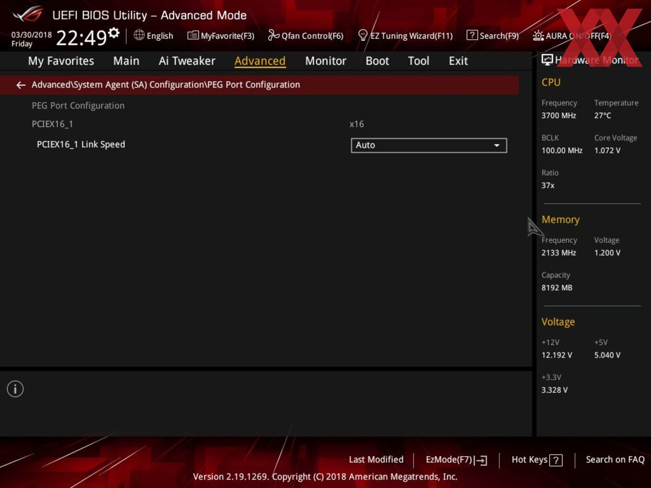Viewport: 651px width, 488px height.
Task: Click the Hardware Monitor screen icon
Action: coord(547,60)
